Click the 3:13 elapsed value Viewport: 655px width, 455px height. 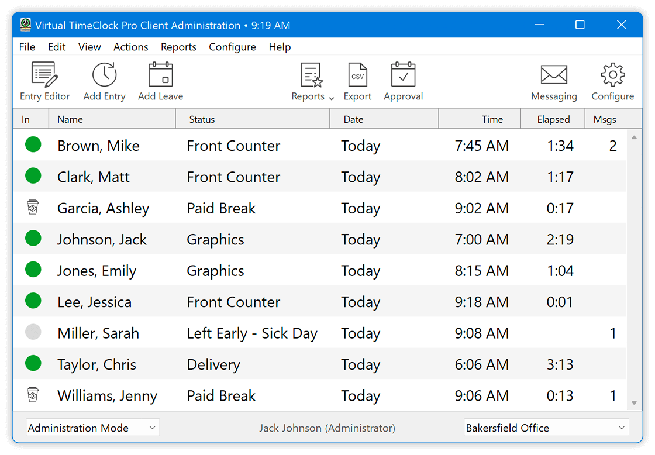pos(560,365)
